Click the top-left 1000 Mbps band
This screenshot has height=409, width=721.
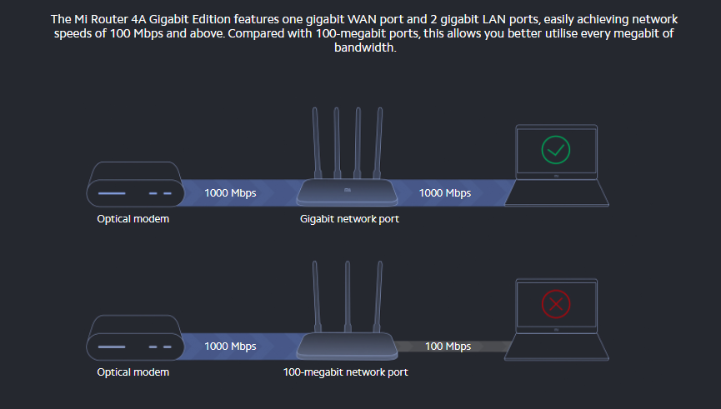[231, 193]
